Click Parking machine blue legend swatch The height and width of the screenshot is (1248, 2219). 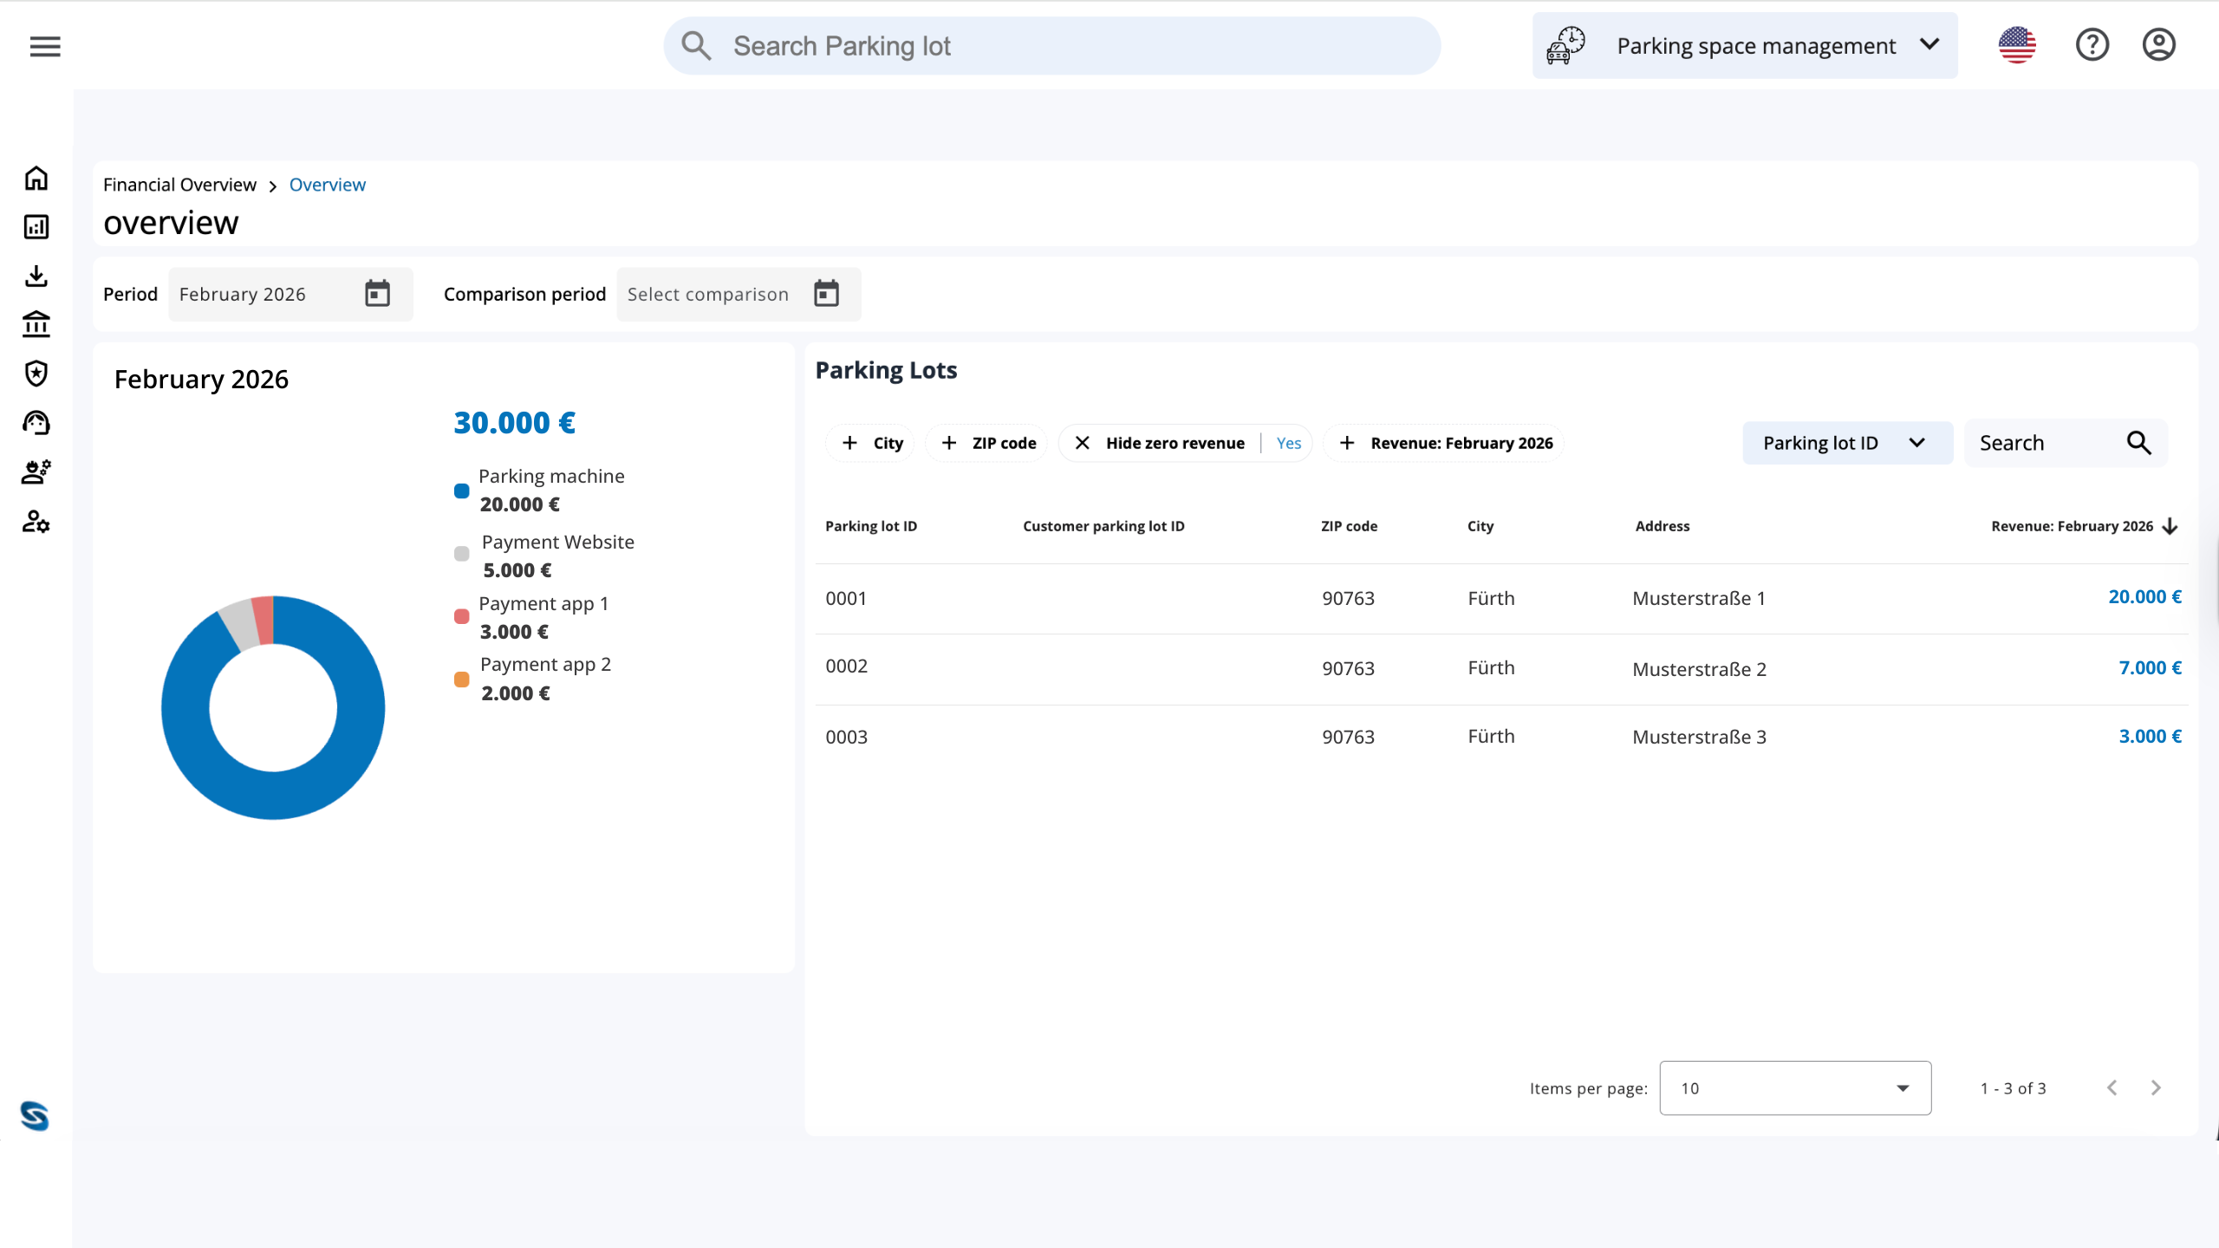tap(462, 491)
